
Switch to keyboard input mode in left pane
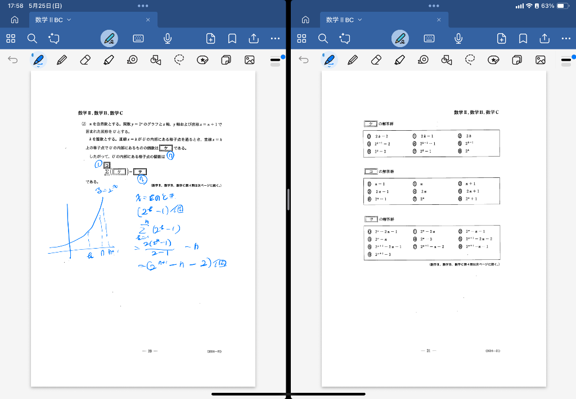pyautogui.click(x=138, y=38)
